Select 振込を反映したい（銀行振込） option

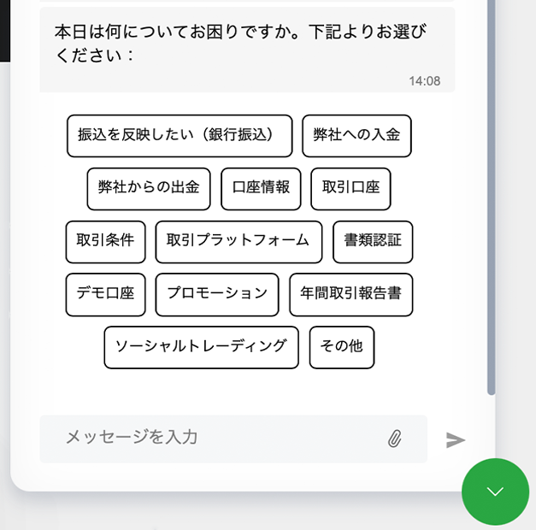(x=180, y=136)
